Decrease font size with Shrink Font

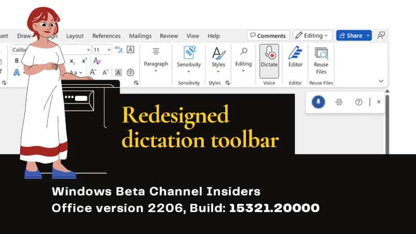coord(106,72)
